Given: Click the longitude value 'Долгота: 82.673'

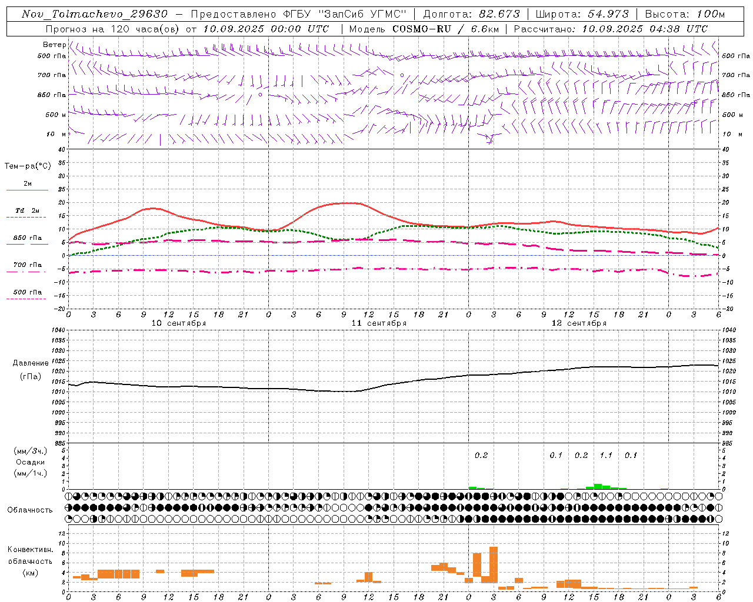Looking at the screenshot, I should click(x=472, y=14).
